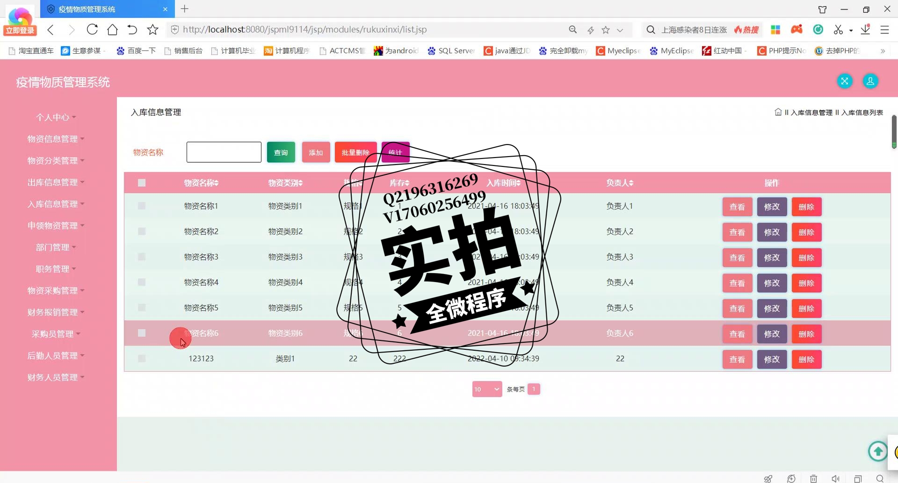Click the red 批量删除 button
898x483 pixels.
tap(355, 152)
